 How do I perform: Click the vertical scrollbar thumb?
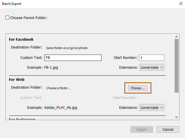176,66
